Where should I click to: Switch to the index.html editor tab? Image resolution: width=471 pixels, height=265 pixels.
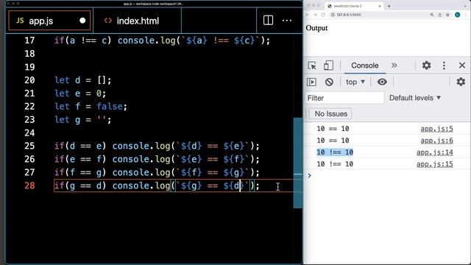point(138,21)
